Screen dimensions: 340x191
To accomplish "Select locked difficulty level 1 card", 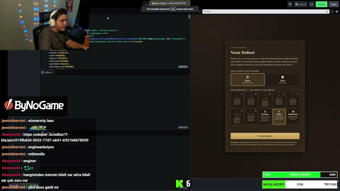I will click(237, 100).
